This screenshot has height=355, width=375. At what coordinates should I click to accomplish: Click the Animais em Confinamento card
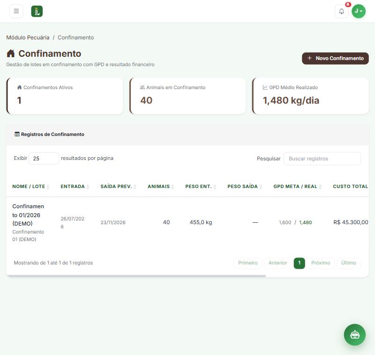187,96
